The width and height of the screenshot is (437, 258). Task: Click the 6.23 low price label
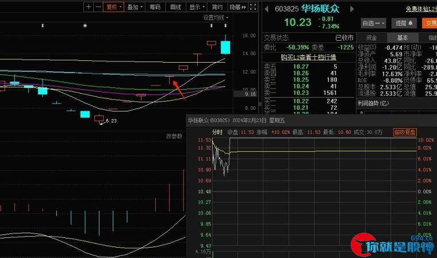point(111,121)
